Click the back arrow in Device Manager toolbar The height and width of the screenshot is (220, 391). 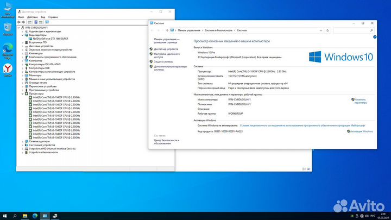18,22
